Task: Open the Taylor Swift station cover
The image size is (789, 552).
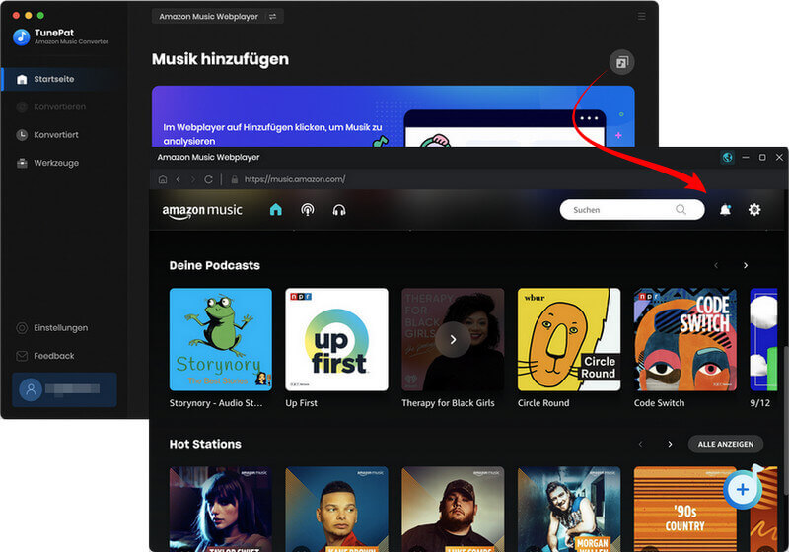Action: click(220, 509)
